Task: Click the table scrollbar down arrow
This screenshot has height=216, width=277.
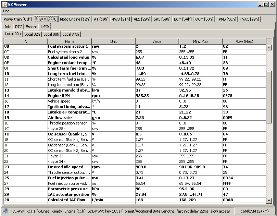Action: coord(269,201)
